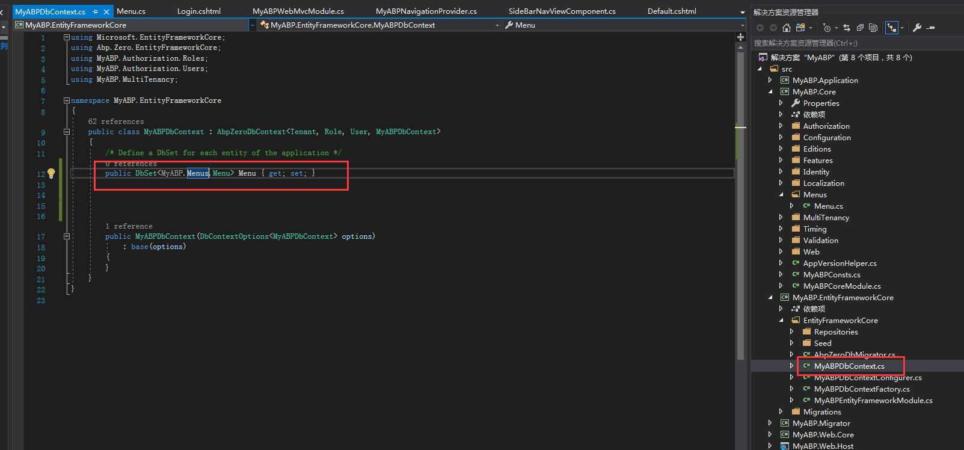This screenshot has height=450, width=964.
Task: Switch to the MyABPWebMvcModule.cs tab
Action: (298, 11)
